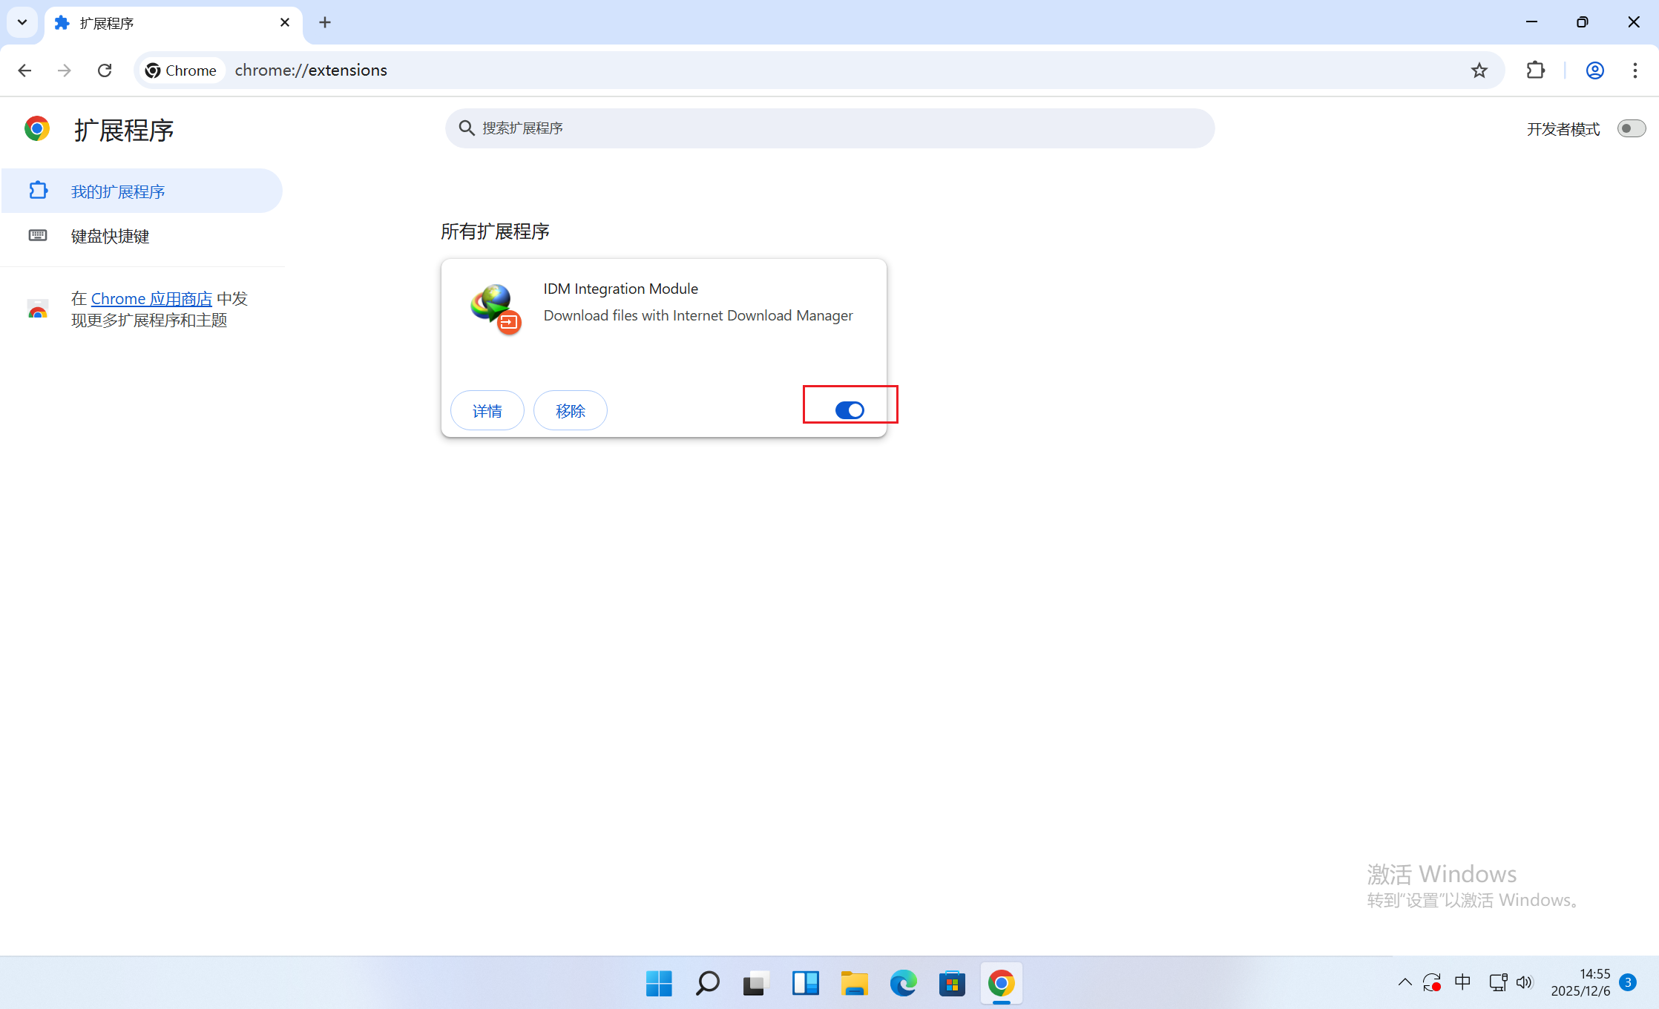Open the Chrome 应用商店 link
This screenshot has height=1009, width=1659.
pos(151,299)
